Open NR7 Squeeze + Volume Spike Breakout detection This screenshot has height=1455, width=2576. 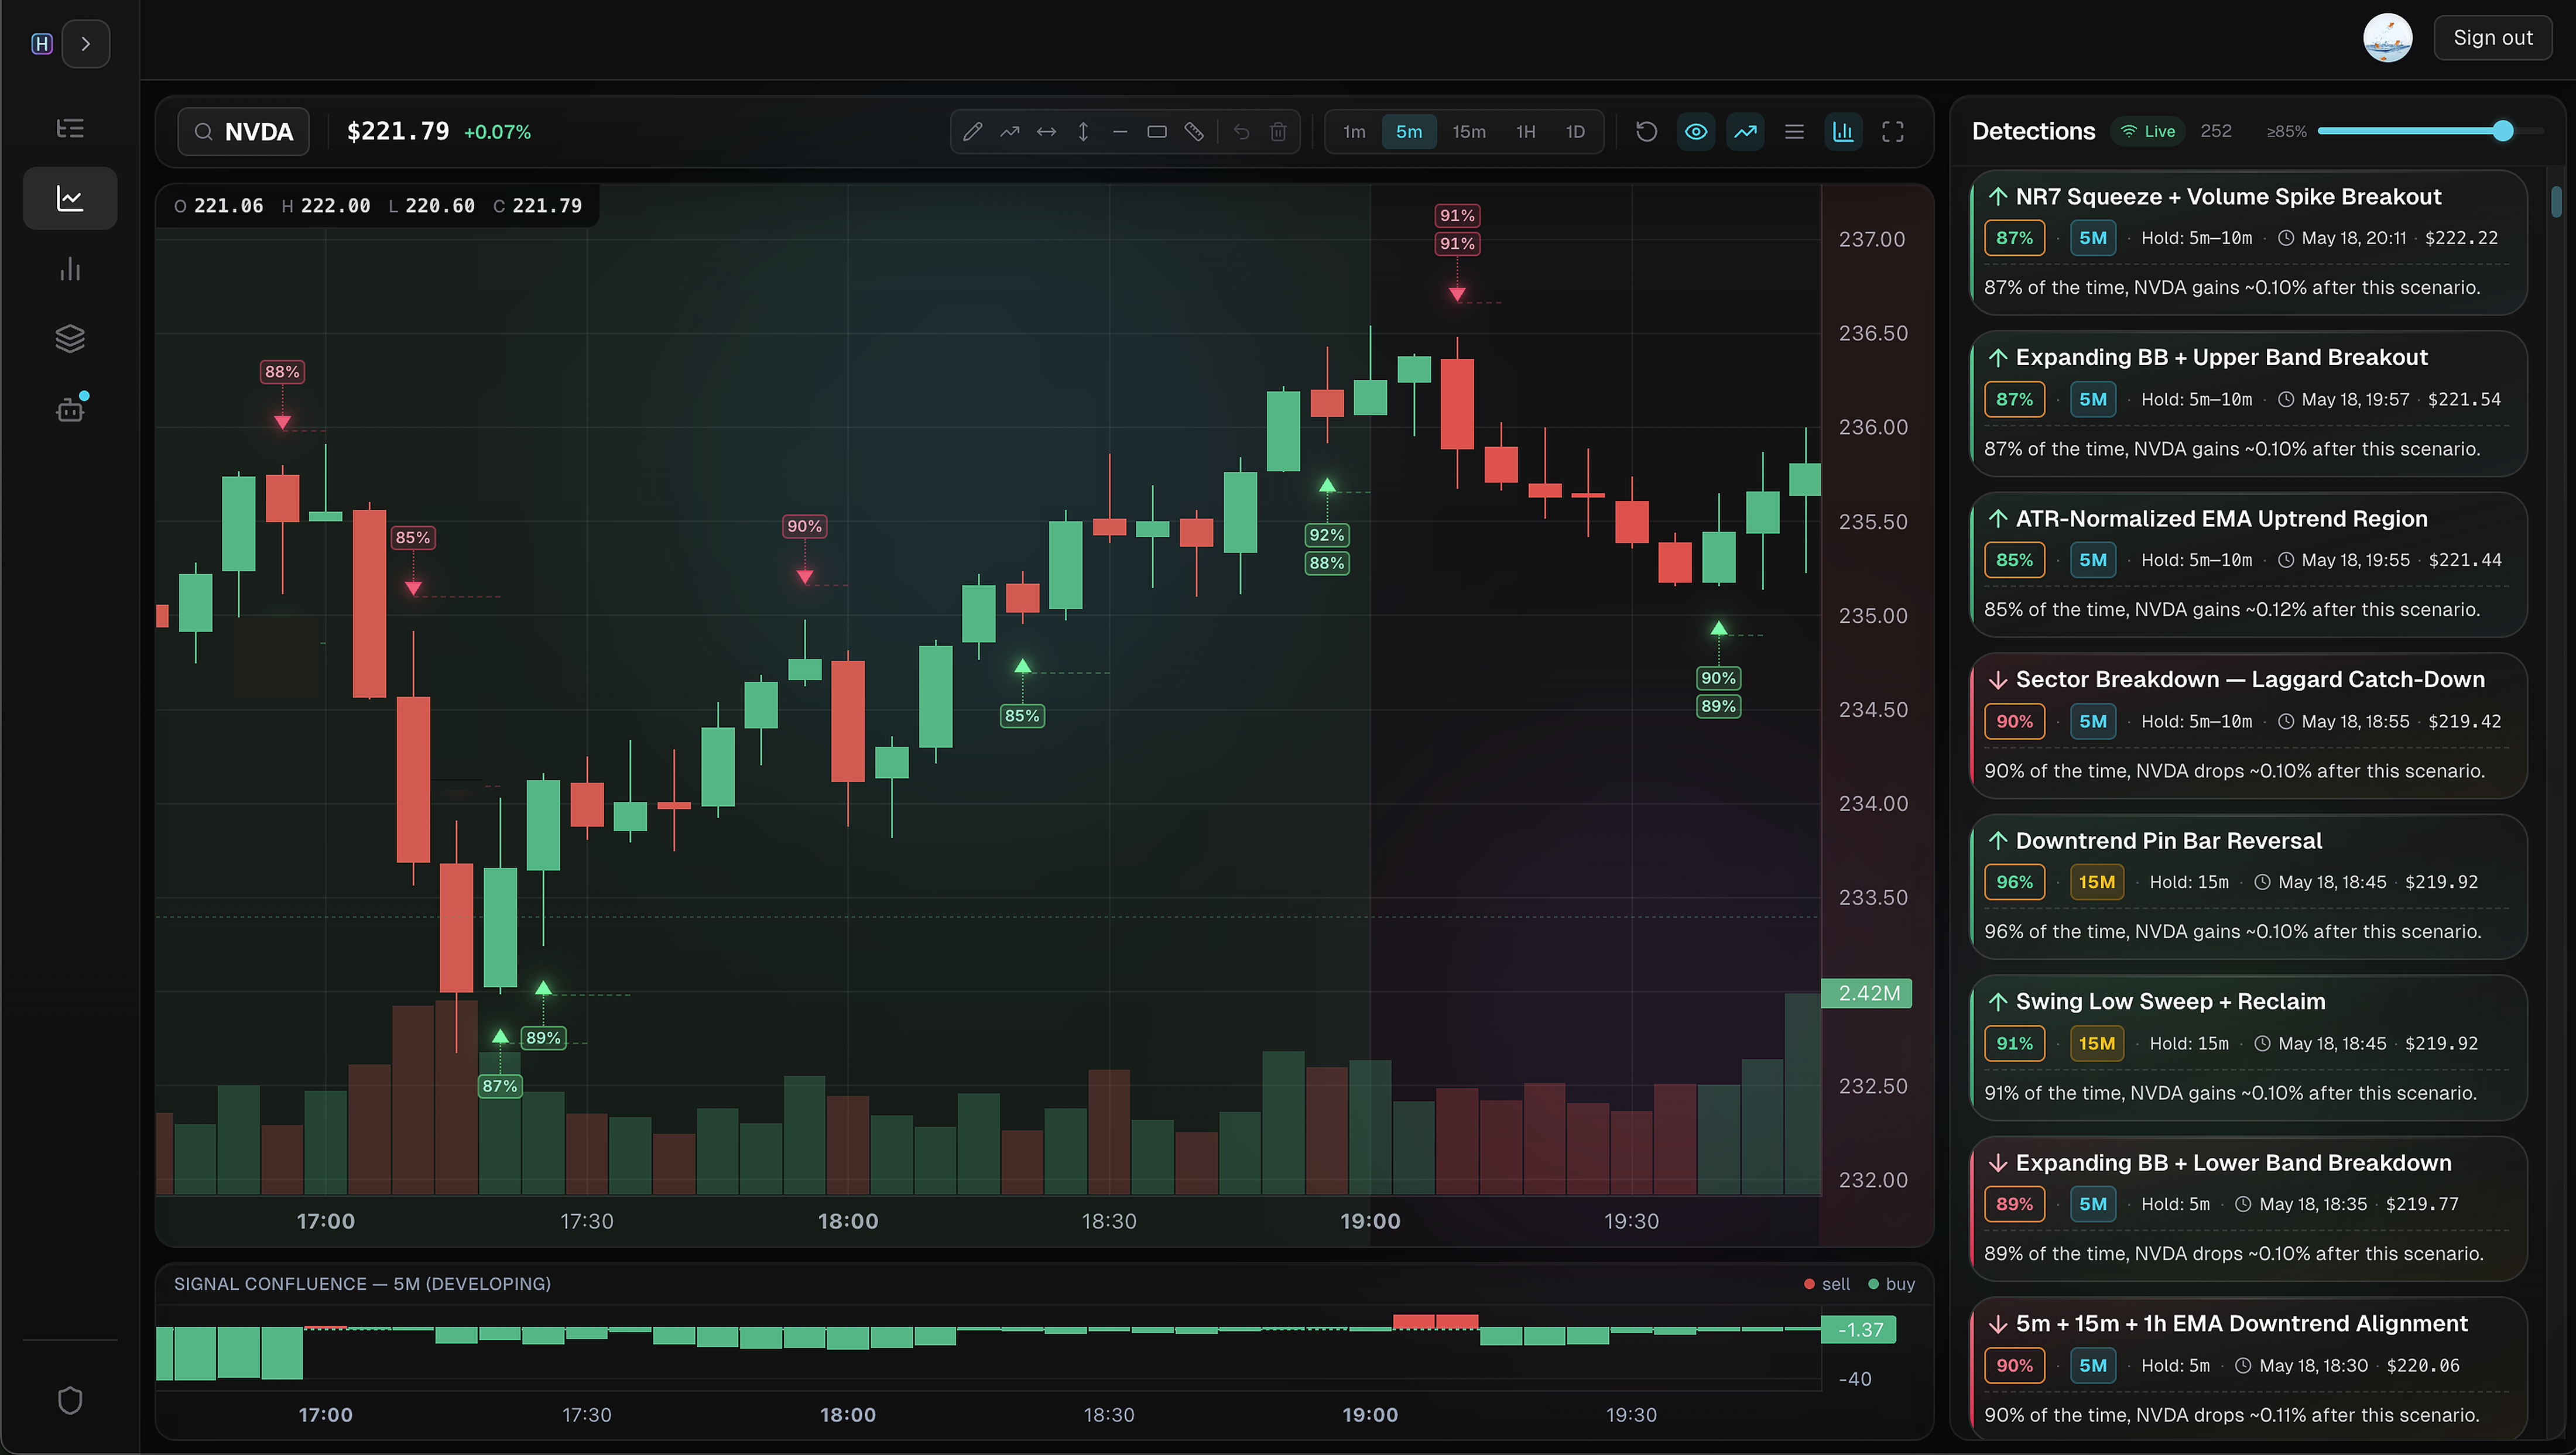click(x=2248, y=243)
